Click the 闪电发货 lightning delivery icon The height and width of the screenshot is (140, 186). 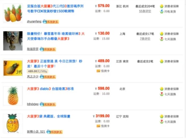point(161,11)
